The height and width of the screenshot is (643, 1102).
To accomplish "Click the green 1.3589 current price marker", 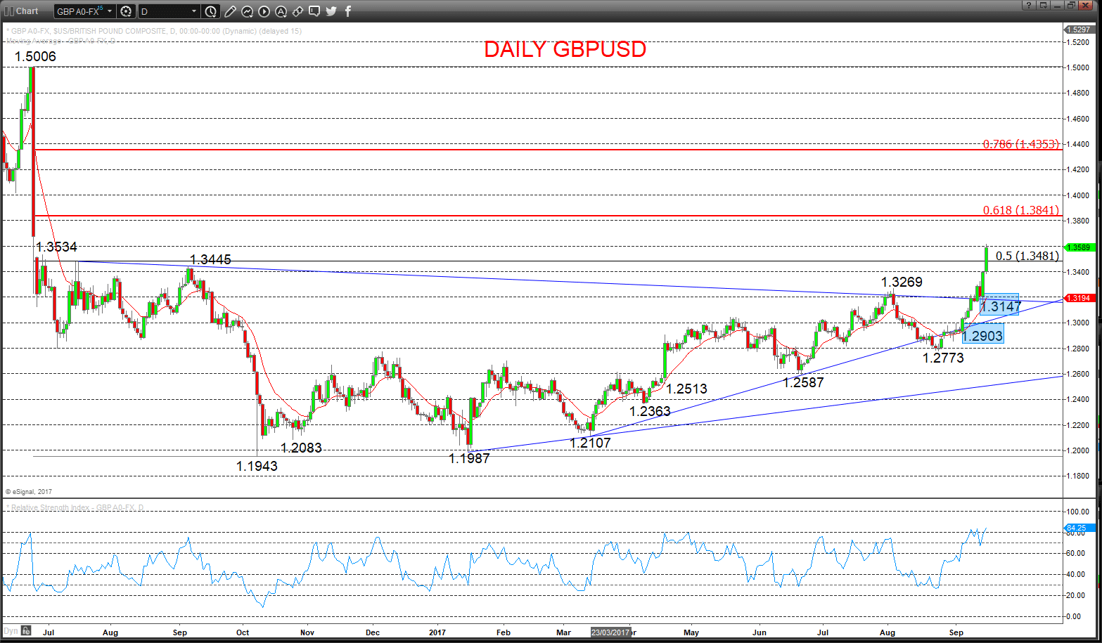I will [x=1079, y=247].
